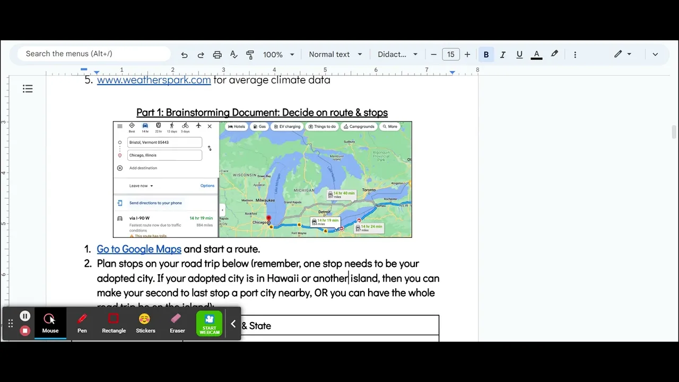The width and height of the screenshot is (679, 382).
Task: Select the Mouse tool in recorder bar
Action: 50,323
